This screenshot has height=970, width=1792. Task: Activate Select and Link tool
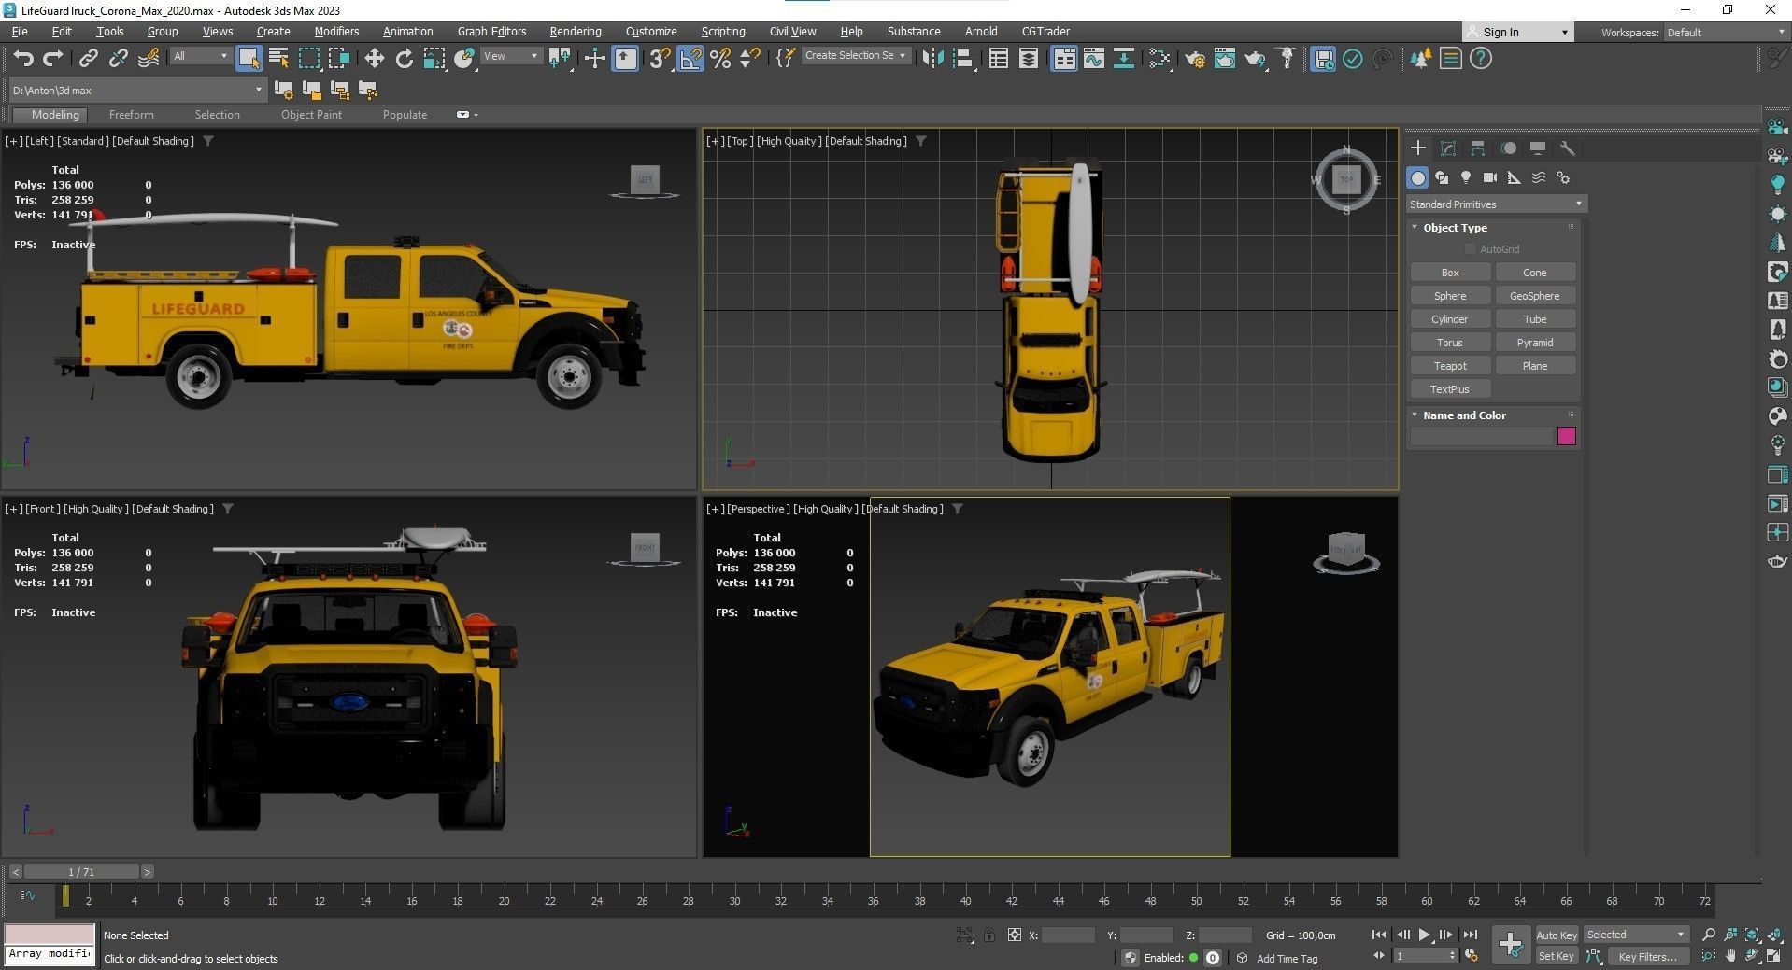point(88,59)
